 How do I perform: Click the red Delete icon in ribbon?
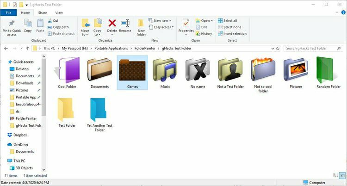pos(112,23)
